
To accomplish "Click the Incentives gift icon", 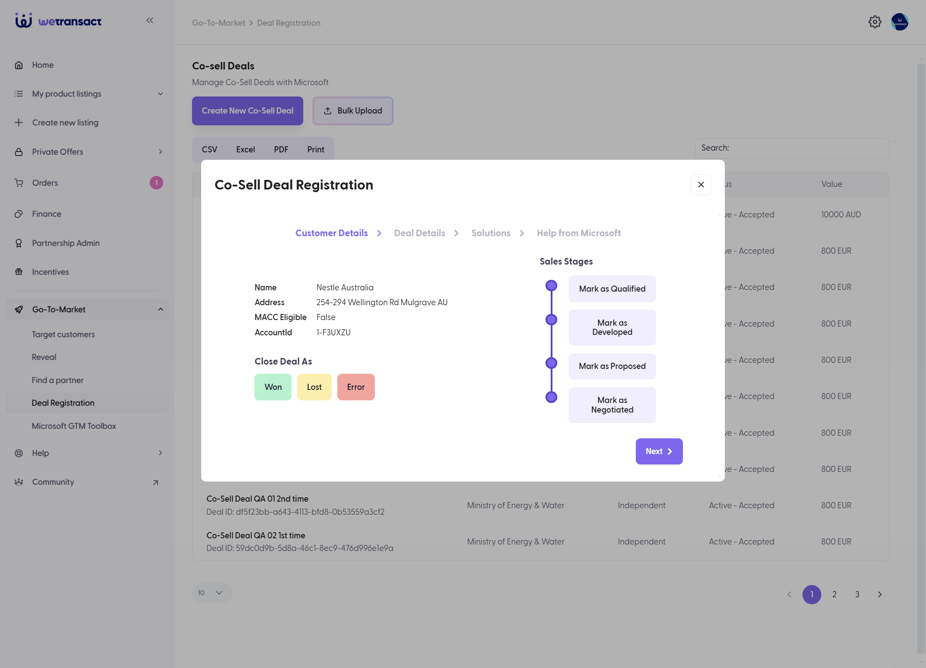I will click(19, 272).
